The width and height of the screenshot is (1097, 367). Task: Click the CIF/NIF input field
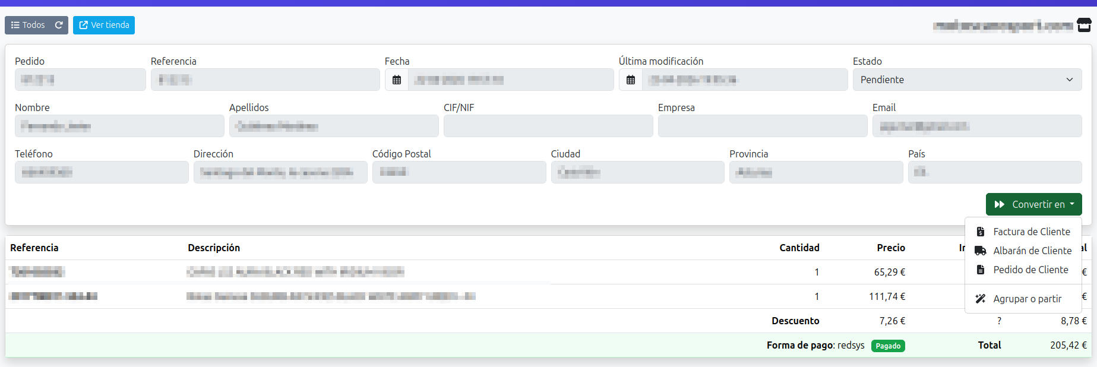click(x=548, y=126)
